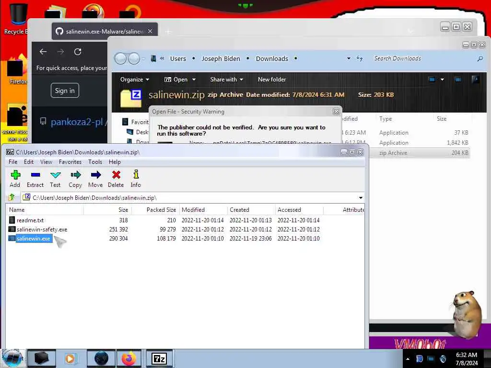
Task: Select the zip Archive row in Explorer
Action: point(420,153)
